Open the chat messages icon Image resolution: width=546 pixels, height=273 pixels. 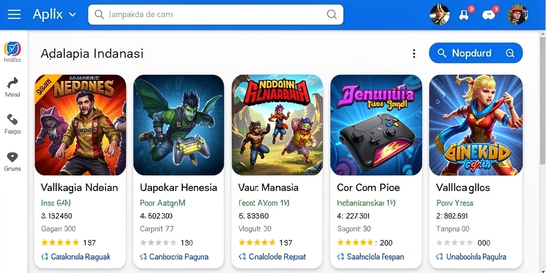[488, 15]
